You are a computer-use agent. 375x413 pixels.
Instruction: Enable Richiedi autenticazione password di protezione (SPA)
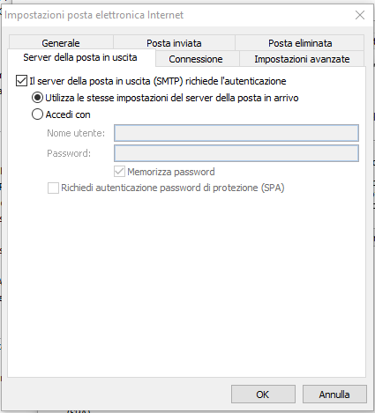(x=53, y=188)
